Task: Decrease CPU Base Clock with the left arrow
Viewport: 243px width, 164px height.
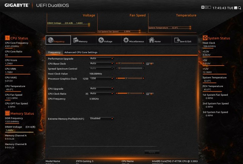Action: pyautogui.click(x=116, y=63)
